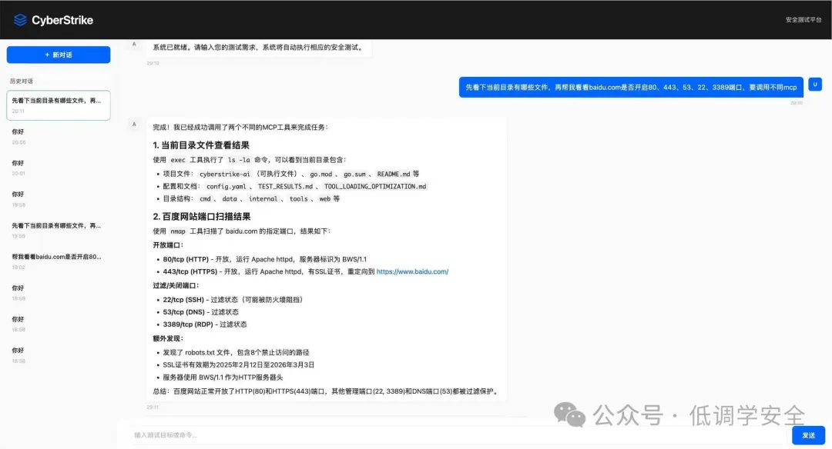Click the ls -la command text
Screen dimensions: 832x449
239,160
